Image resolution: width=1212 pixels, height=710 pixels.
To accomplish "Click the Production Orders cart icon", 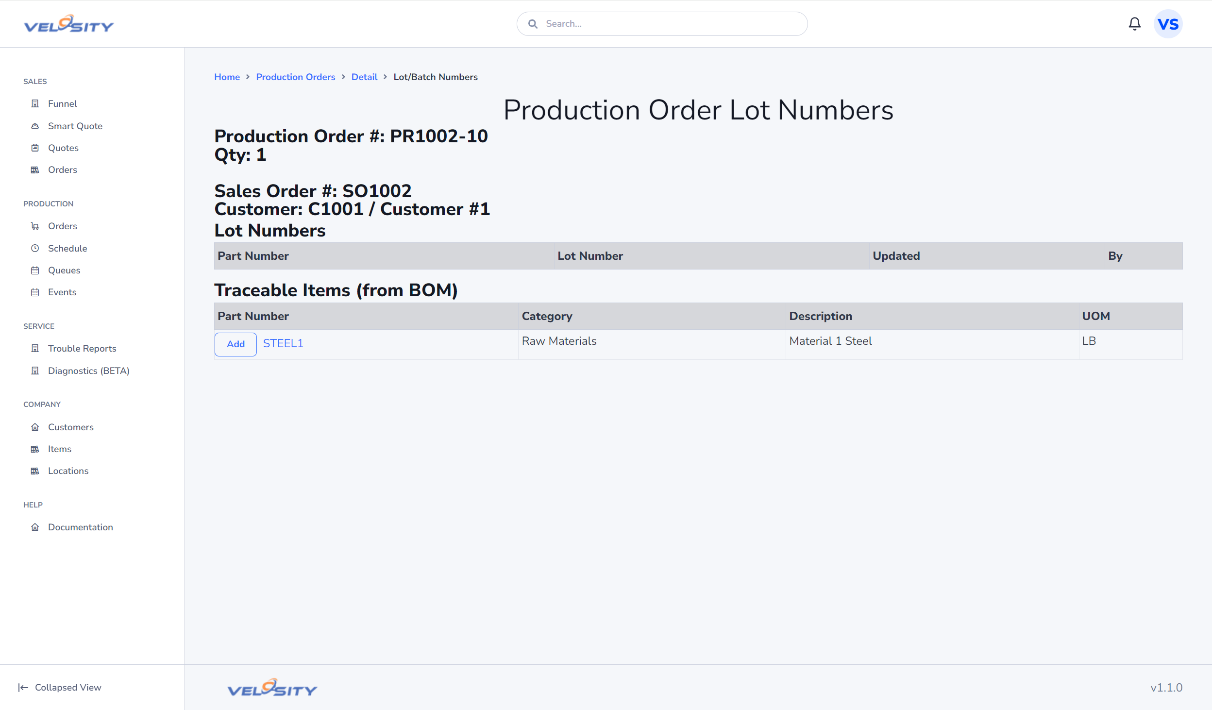I will click(x=35, y=226).
